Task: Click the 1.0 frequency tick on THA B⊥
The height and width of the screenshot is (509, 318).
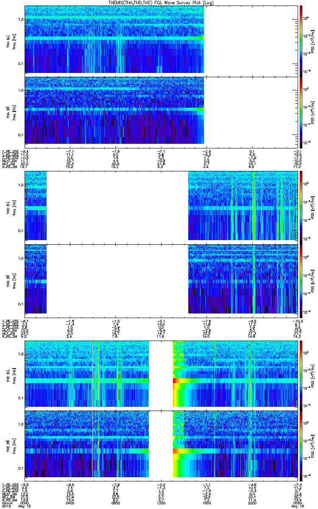Action: pyautogui.click(x=21, y=20)
